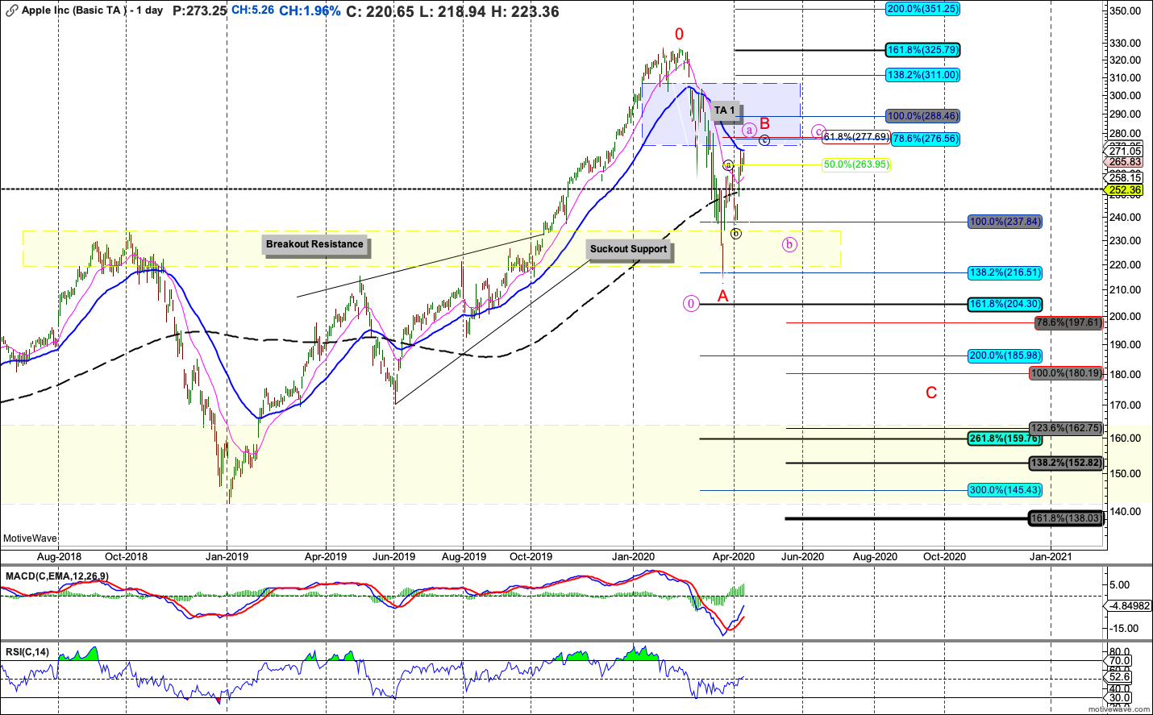Viewport: 1153px width, 715px height.
Task: Select the 100.0%(237.84) level label
Action: tap(1005, 222)
